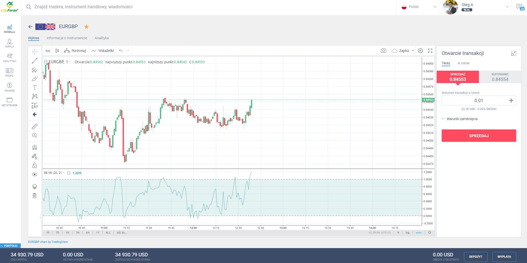527x263 pixels.
Task: Select the Brush drawing tool
Action: tap(35, 79)
